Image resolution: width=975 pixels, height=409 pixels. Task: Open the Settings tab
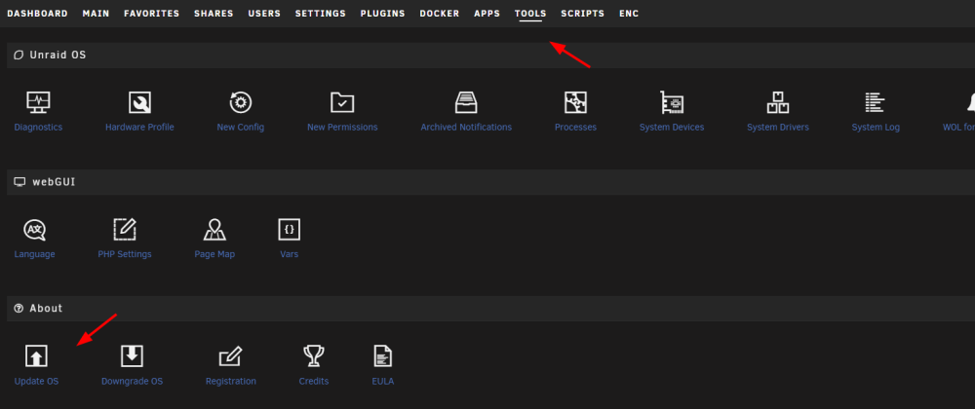point(320,14)
